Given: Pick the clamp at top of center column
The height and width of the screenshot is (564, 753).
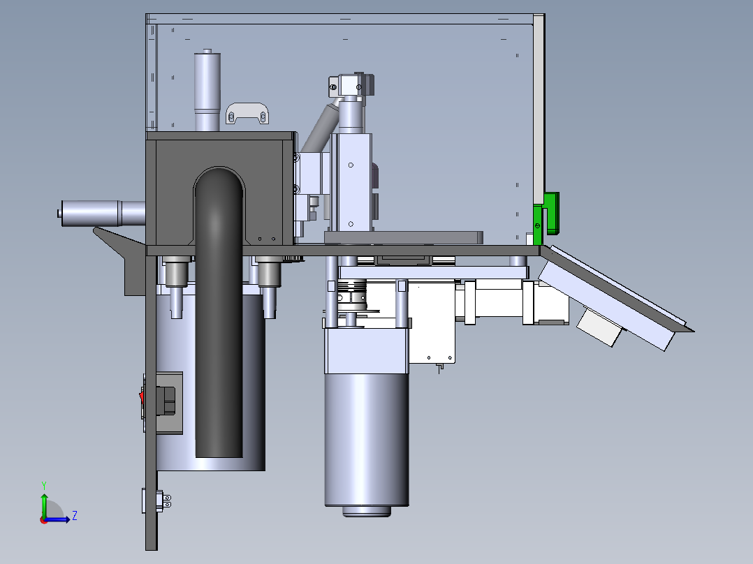Looking at the screenshot, I should (351, 84).
